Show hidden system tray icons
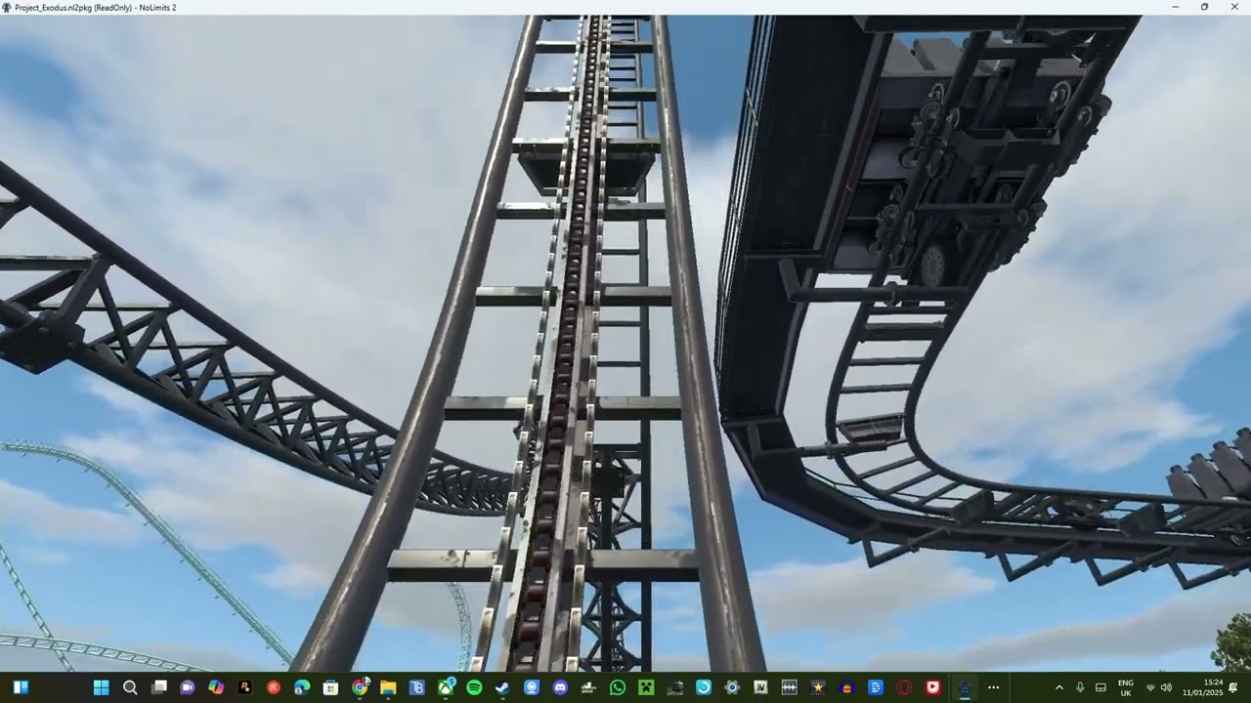 pyautogui.click(x=1059, y=687)
